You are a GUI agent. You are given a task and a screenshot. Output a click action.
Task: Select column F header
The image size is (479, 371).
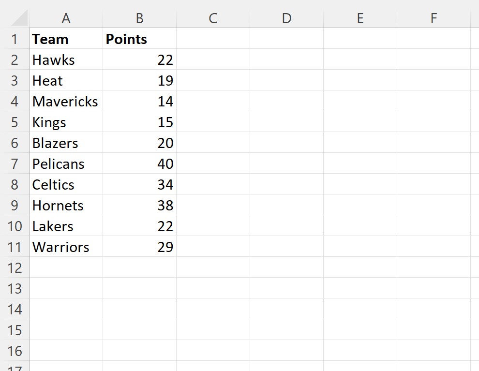tap(434, 18)
